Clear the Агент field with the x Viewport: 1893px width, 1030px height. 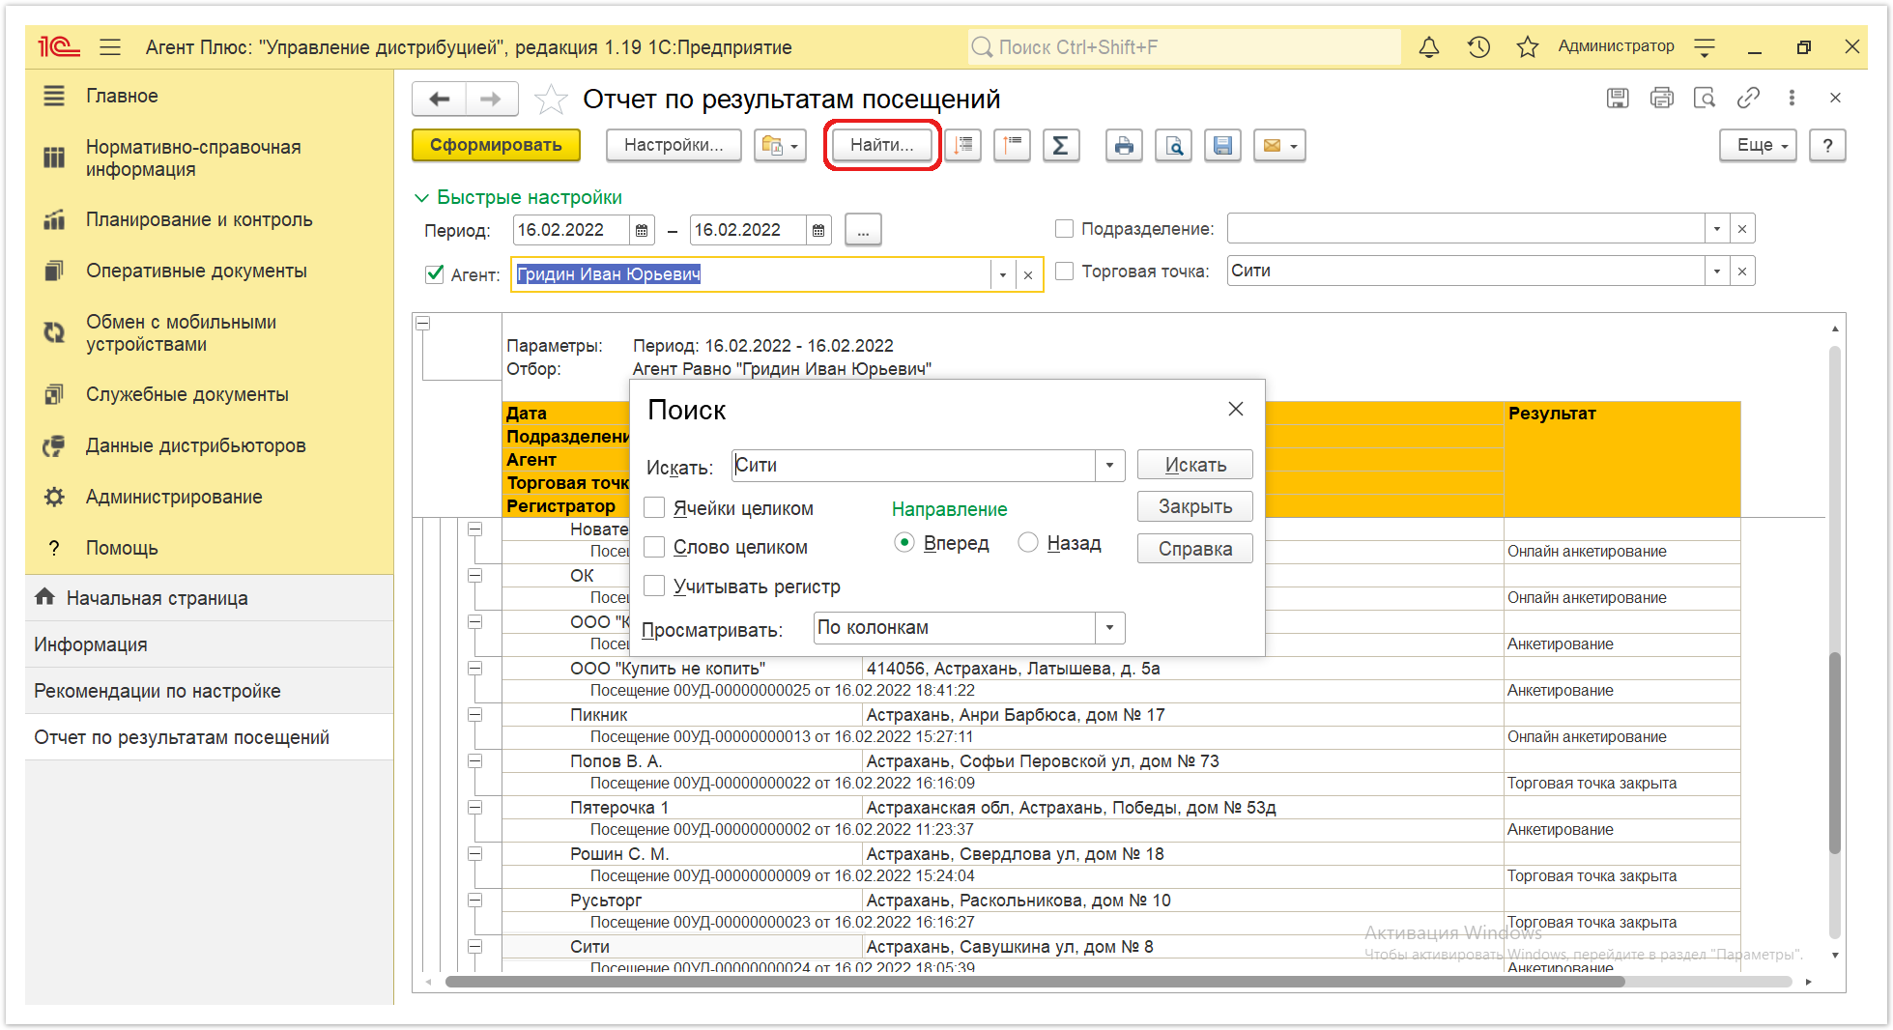(x=1028, y=275)
